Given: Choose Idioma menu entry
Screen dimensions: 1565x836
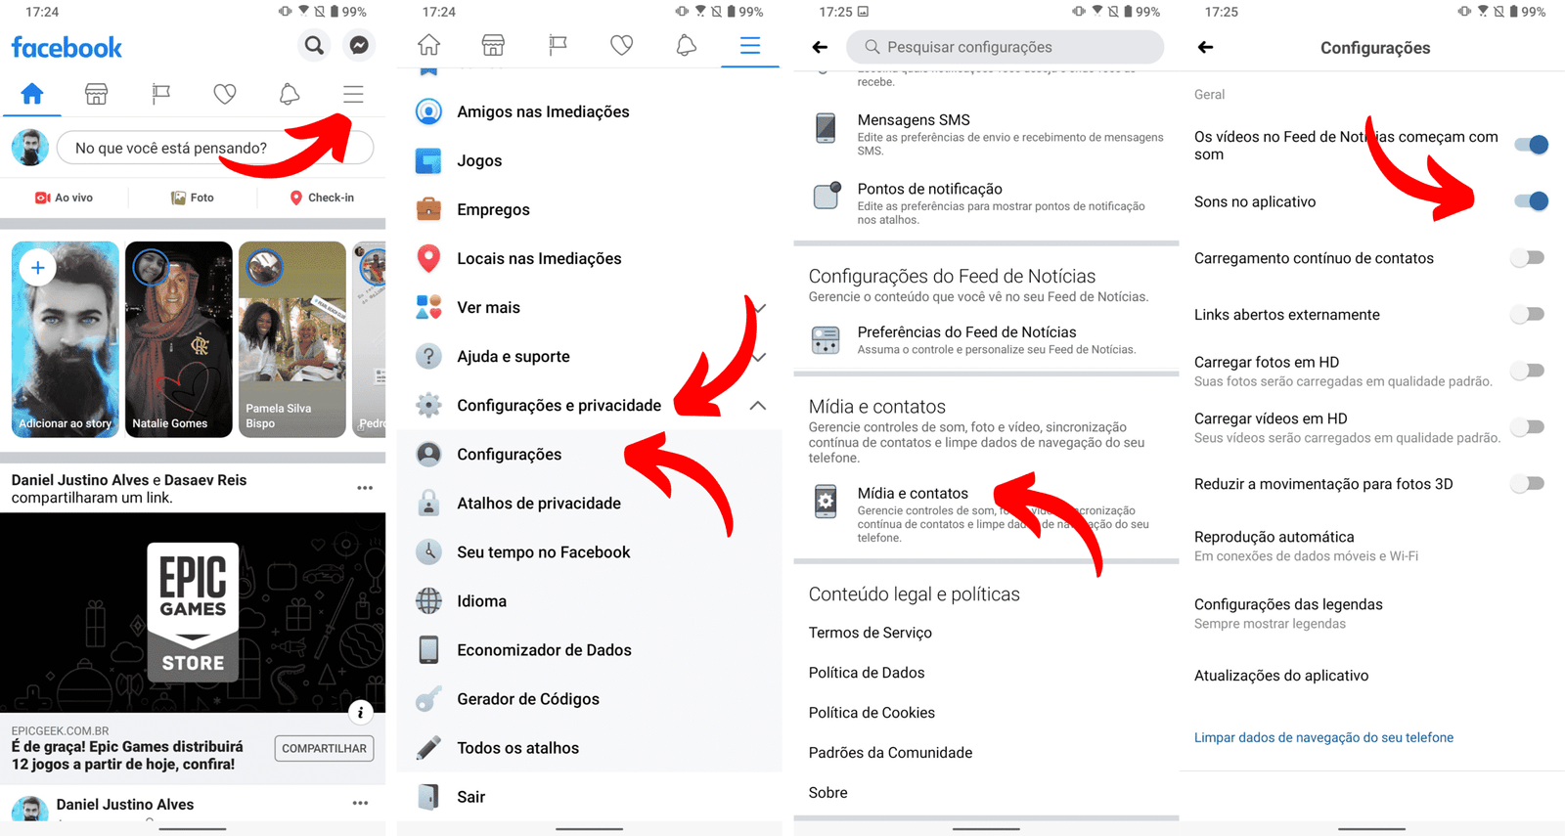Looking at the screenshot, I should [481, 601].
